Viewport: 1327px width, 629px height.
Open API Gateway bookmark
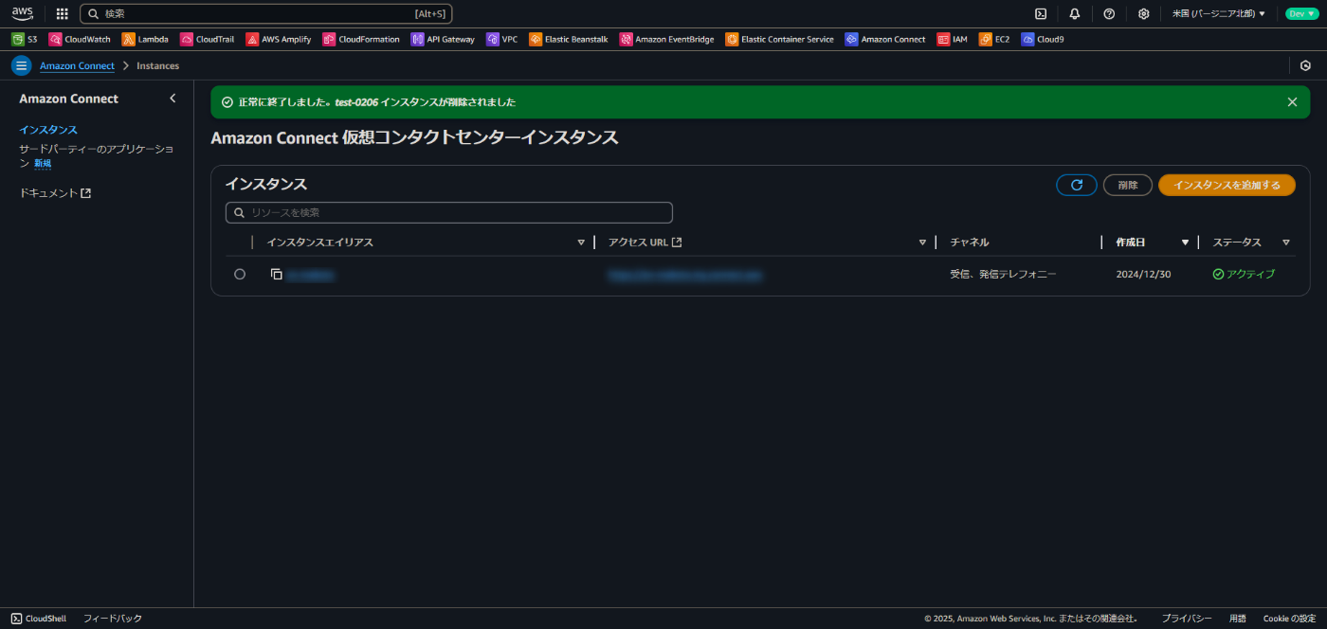[x=443, y=40]
